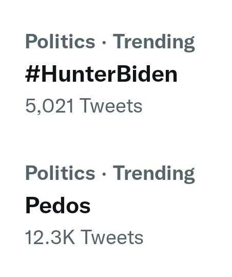Select the second Politics · Trending category line

pyautogui.click(x=110, y=174)
